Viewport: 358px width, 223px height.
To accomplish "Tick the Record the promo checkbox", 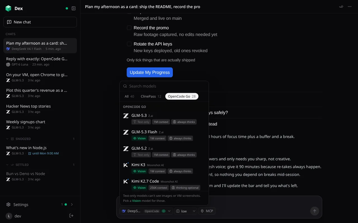I will click(x=129, y=28).
